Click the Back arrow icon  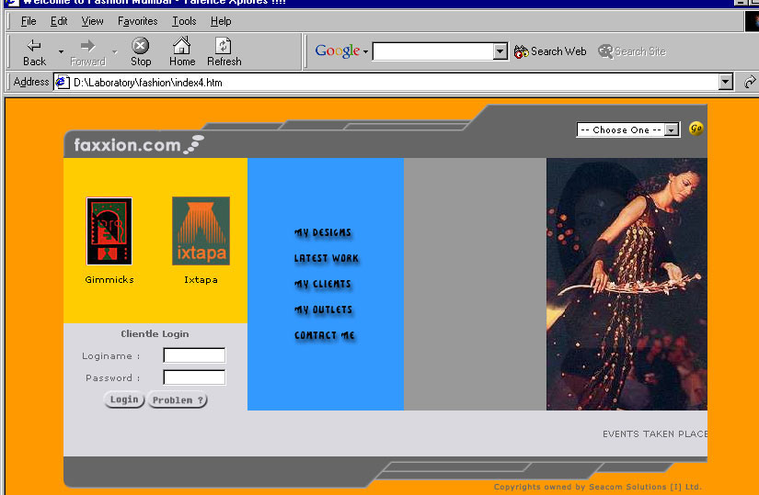click(34, 46)
